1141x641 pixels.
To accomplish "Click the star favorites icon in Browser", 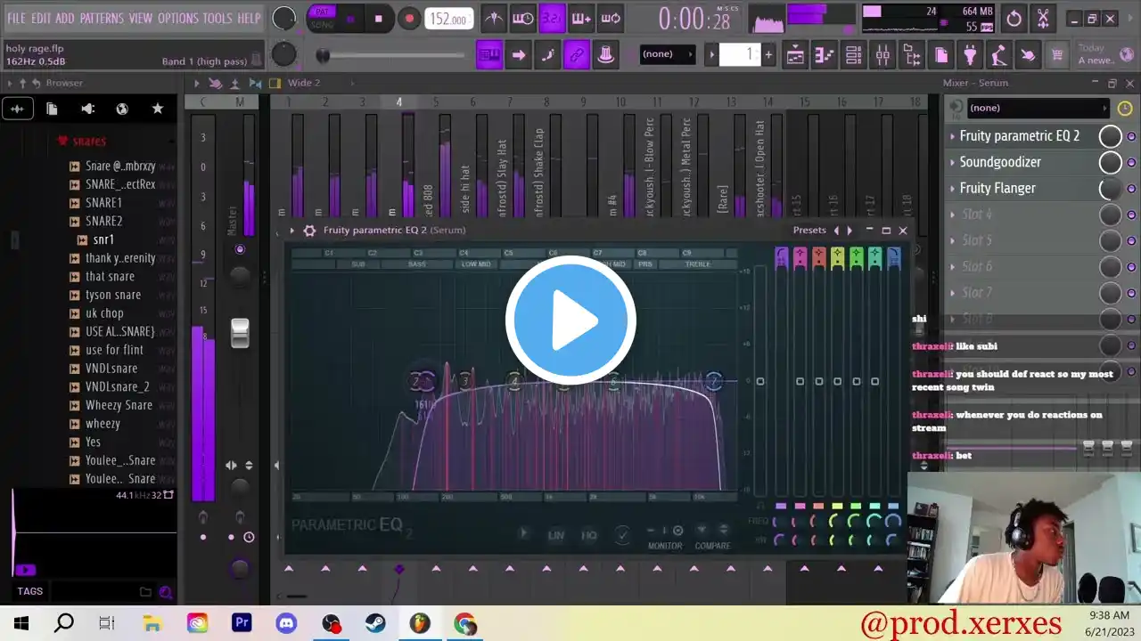I will 158,109.
